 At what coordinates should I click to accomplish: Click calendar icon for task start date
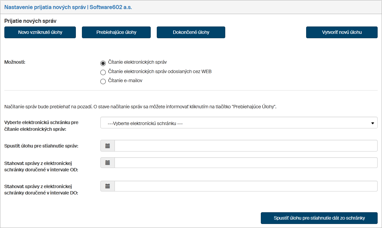[x=107, y=146]
